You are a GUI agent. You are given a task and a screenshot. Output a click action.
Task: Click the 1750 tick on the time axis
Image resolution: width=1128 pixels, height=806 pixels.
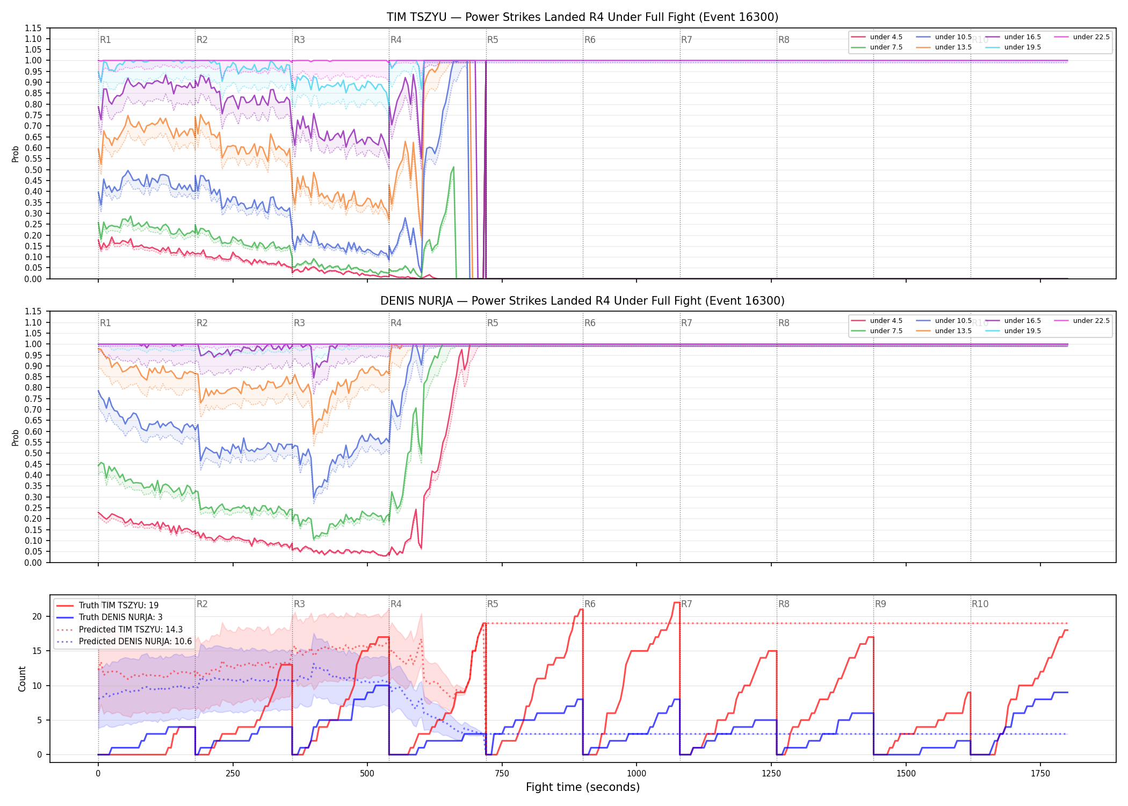click(x=1040, y=774)
